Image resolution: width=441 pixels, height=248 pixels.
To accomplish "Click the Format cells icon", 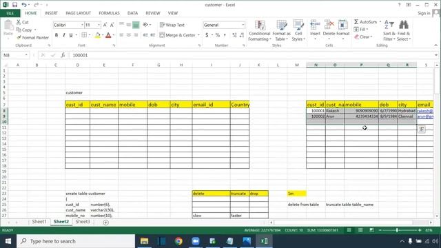I will coord(343,25).
